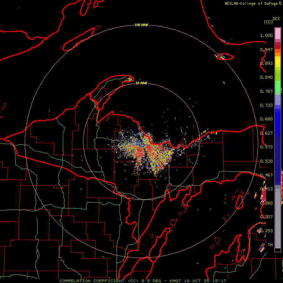283x283 pixels.
Task: Select the 0.467 color scale value
Action: pyautogui.click(x=266, y=175)
